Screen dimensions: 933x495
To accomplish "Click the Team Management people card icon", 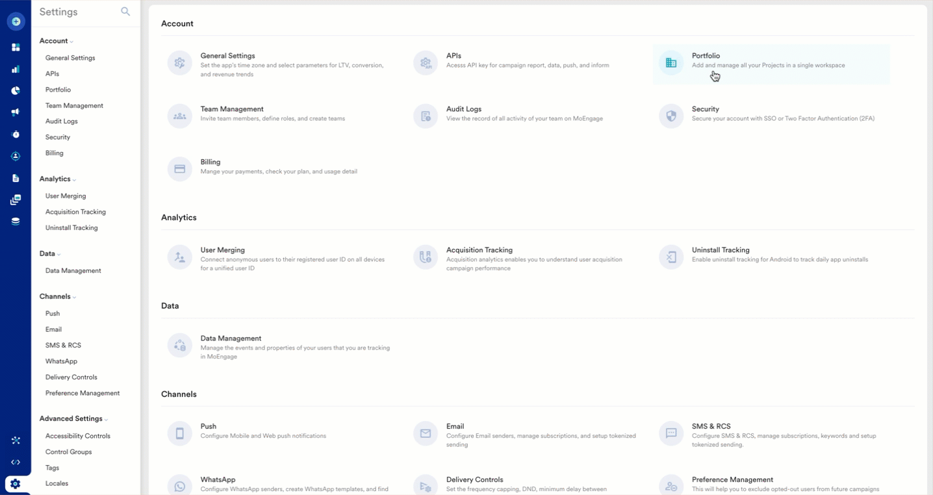I will point(180,116).
